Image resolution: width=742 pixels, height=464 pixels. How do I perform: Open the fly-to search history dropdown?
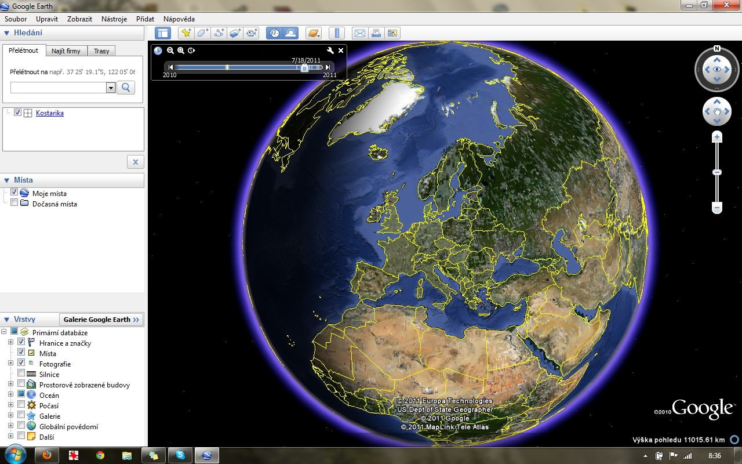(111, 88)
